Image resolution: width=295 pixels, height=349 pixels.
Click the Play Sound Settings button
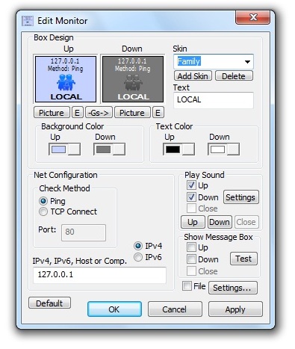(x=240, y=197)
